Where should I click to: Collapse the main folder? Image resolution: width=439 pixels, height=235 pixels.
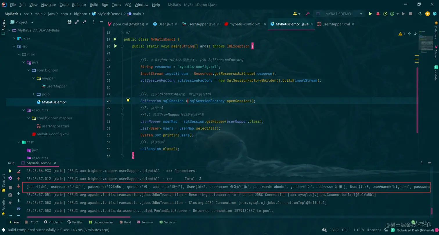(19, 54)
